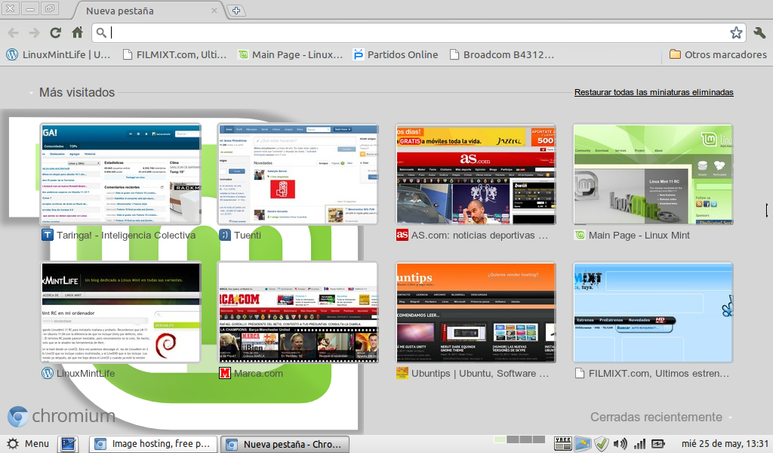Viewport: 773px width, 453px height.
Task: Click 'AS.com: noticias deportivas' title
Action: coord(479,235)
